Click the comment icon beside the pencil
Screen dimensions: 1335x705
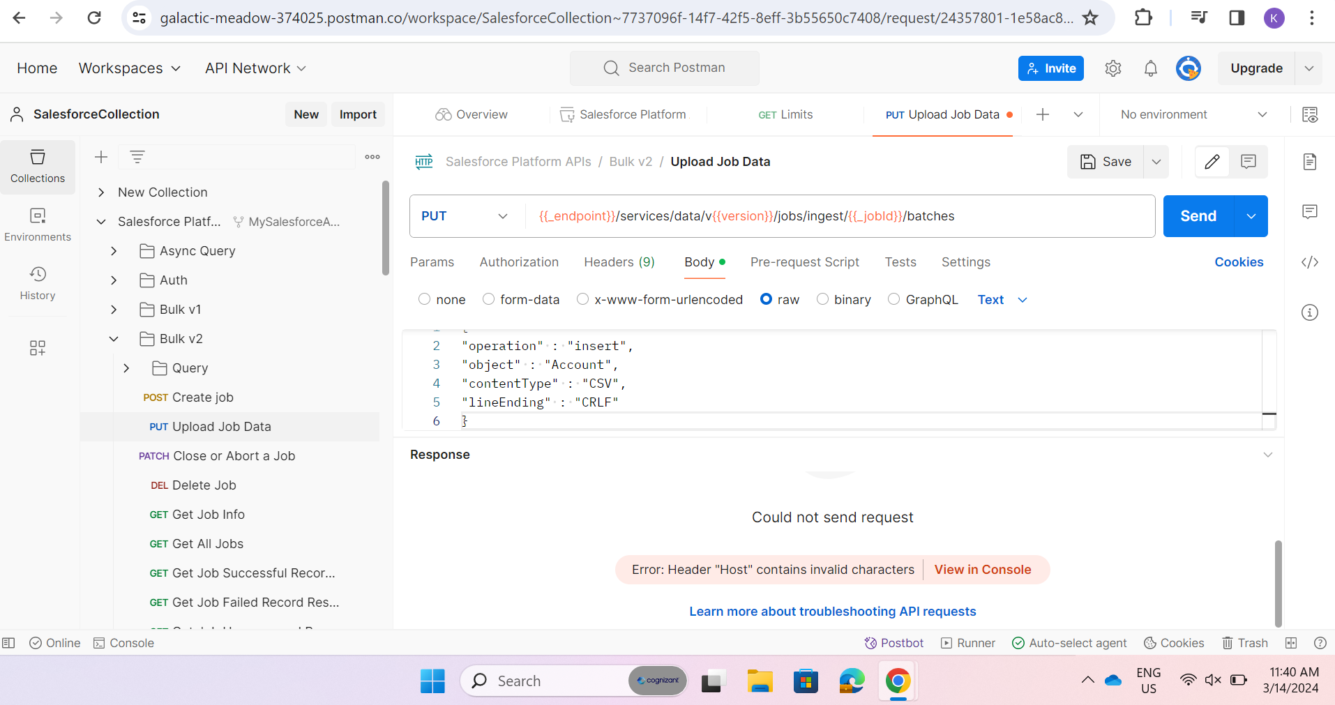1249,162
